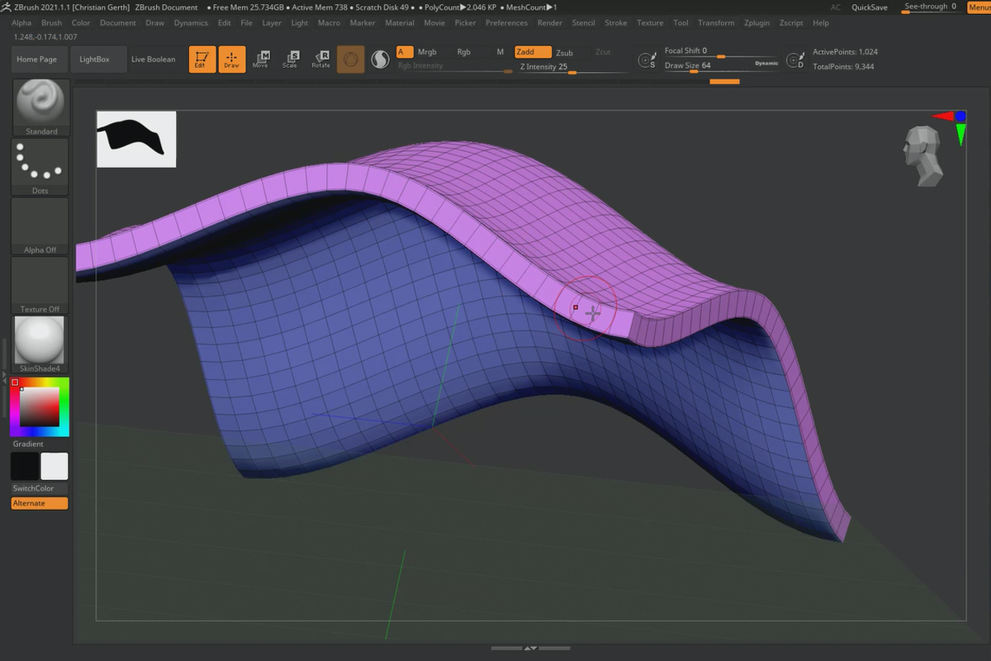Open the Document menu

(118, 23)
